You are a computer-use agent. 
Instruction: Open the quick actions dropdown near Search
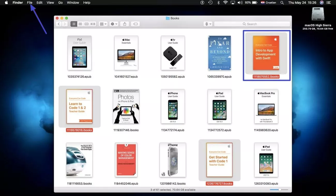(x=208, y=24)
